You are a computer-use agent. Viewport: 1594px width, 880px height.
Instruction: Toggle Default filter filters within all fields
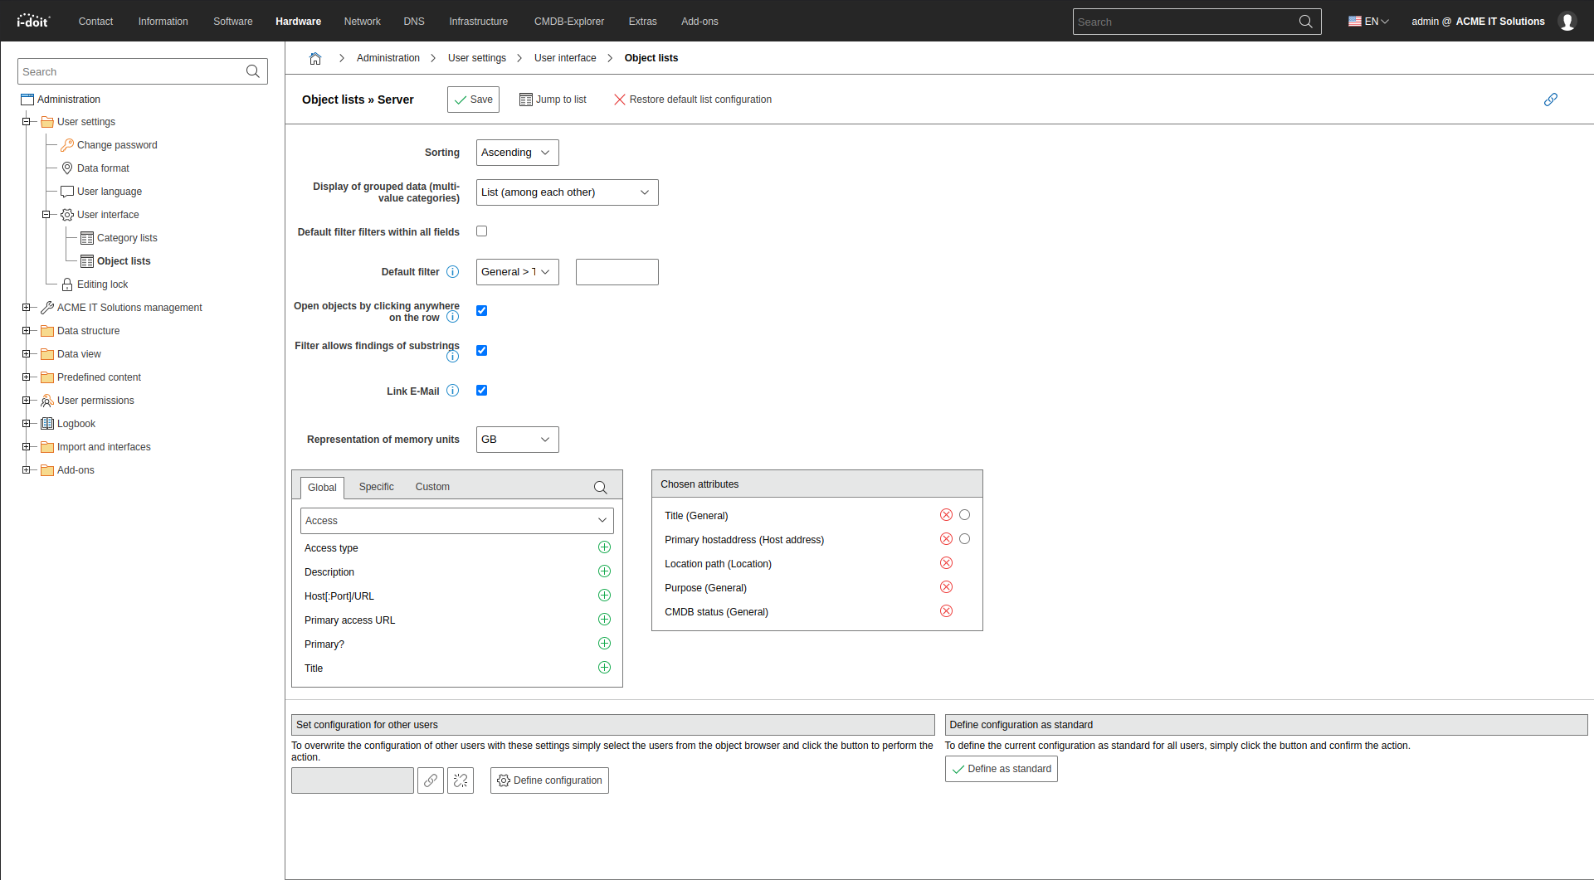pyautogui.click(x=481, y=231)
